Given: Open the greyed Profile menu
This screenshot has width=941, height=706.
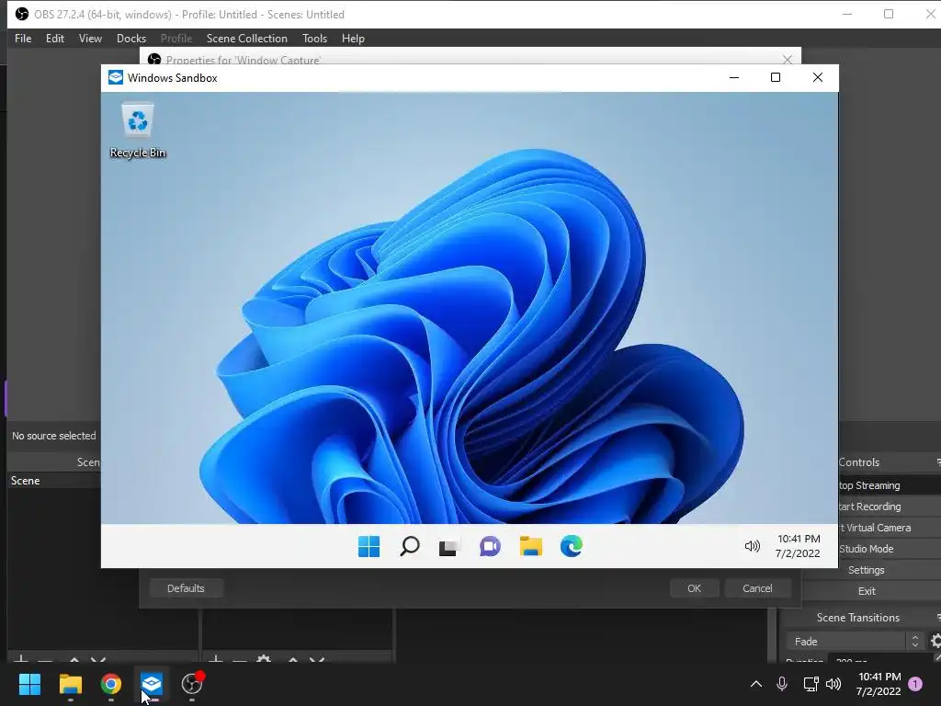Looking at the screenshot, I should [x=176, y=39].
